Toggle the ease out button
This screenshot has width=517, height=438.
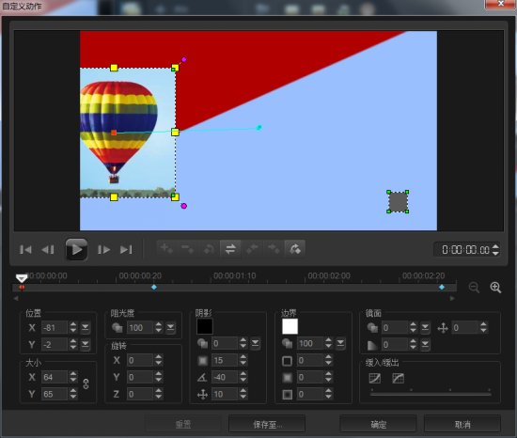tap(398, 378)
